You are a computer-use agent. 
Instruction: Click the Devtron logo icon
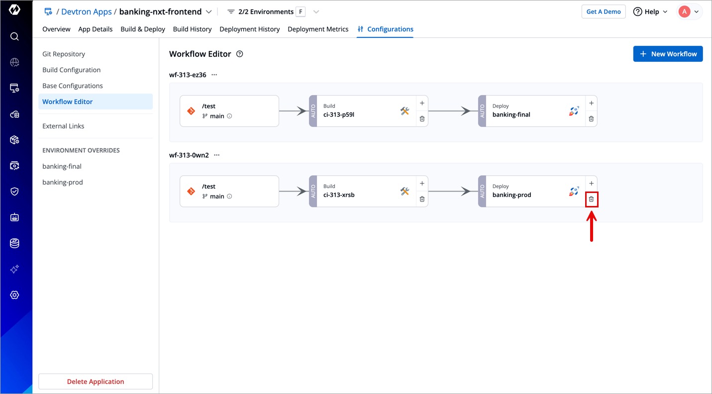pos(14,10)
